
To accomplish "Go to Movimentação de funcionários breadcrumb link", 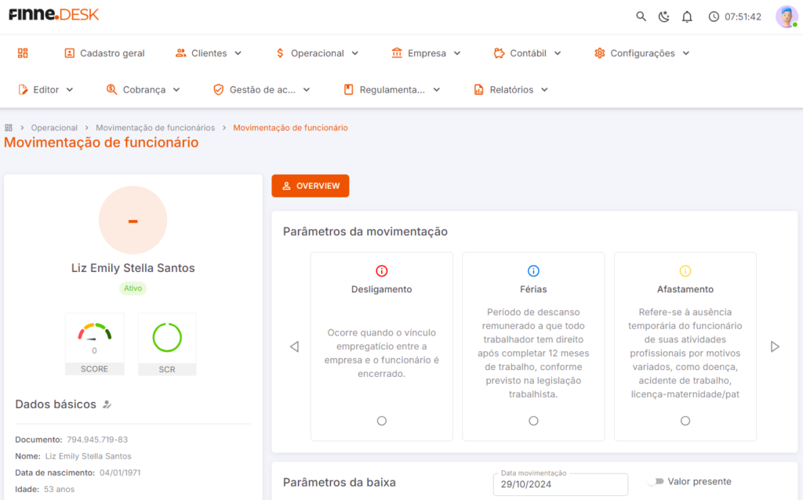I will point(155,128).
